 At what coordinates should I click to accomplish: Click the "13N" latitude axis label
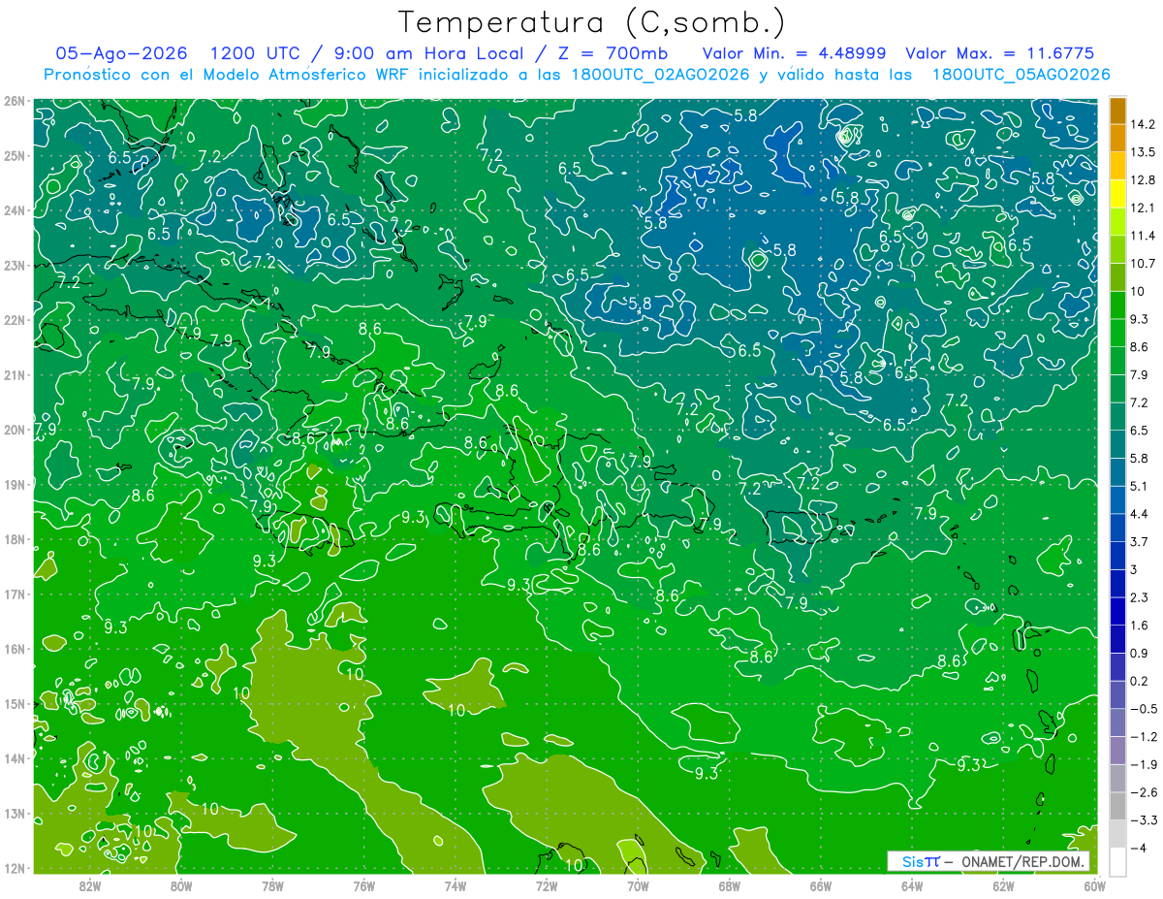point(14,813)
